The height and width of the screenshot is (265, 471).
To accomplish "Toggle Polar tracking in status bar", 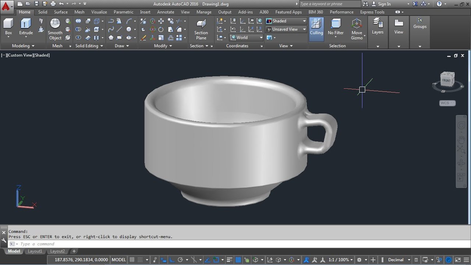I will [x=180, y=259].
